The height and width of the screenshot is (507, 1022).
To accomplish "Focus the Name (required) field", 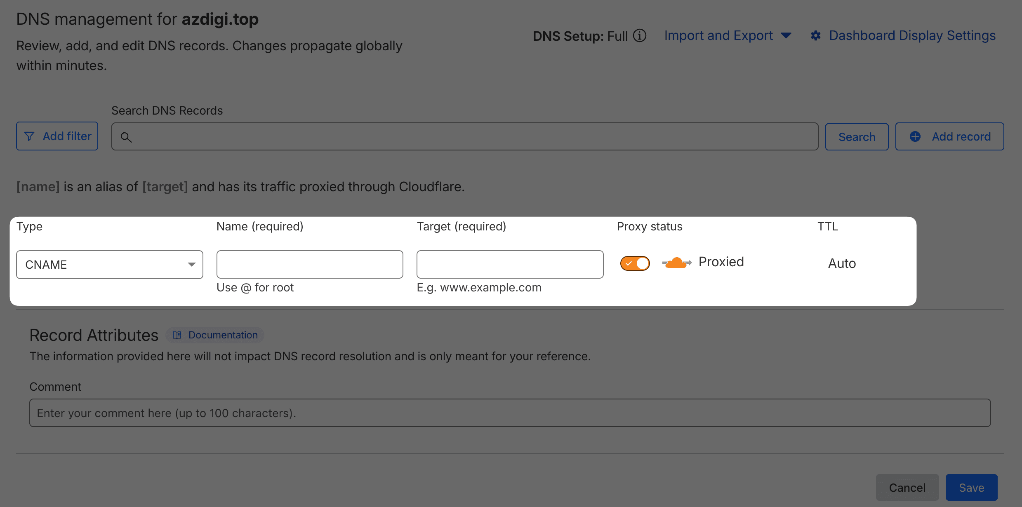I will click(309, 265).
